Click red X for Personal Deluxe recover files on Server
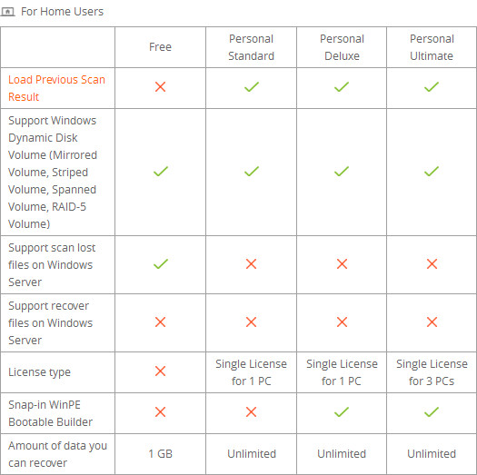This screenshot has width=477, height=475. pyautogui.click(x=342, y=322)
